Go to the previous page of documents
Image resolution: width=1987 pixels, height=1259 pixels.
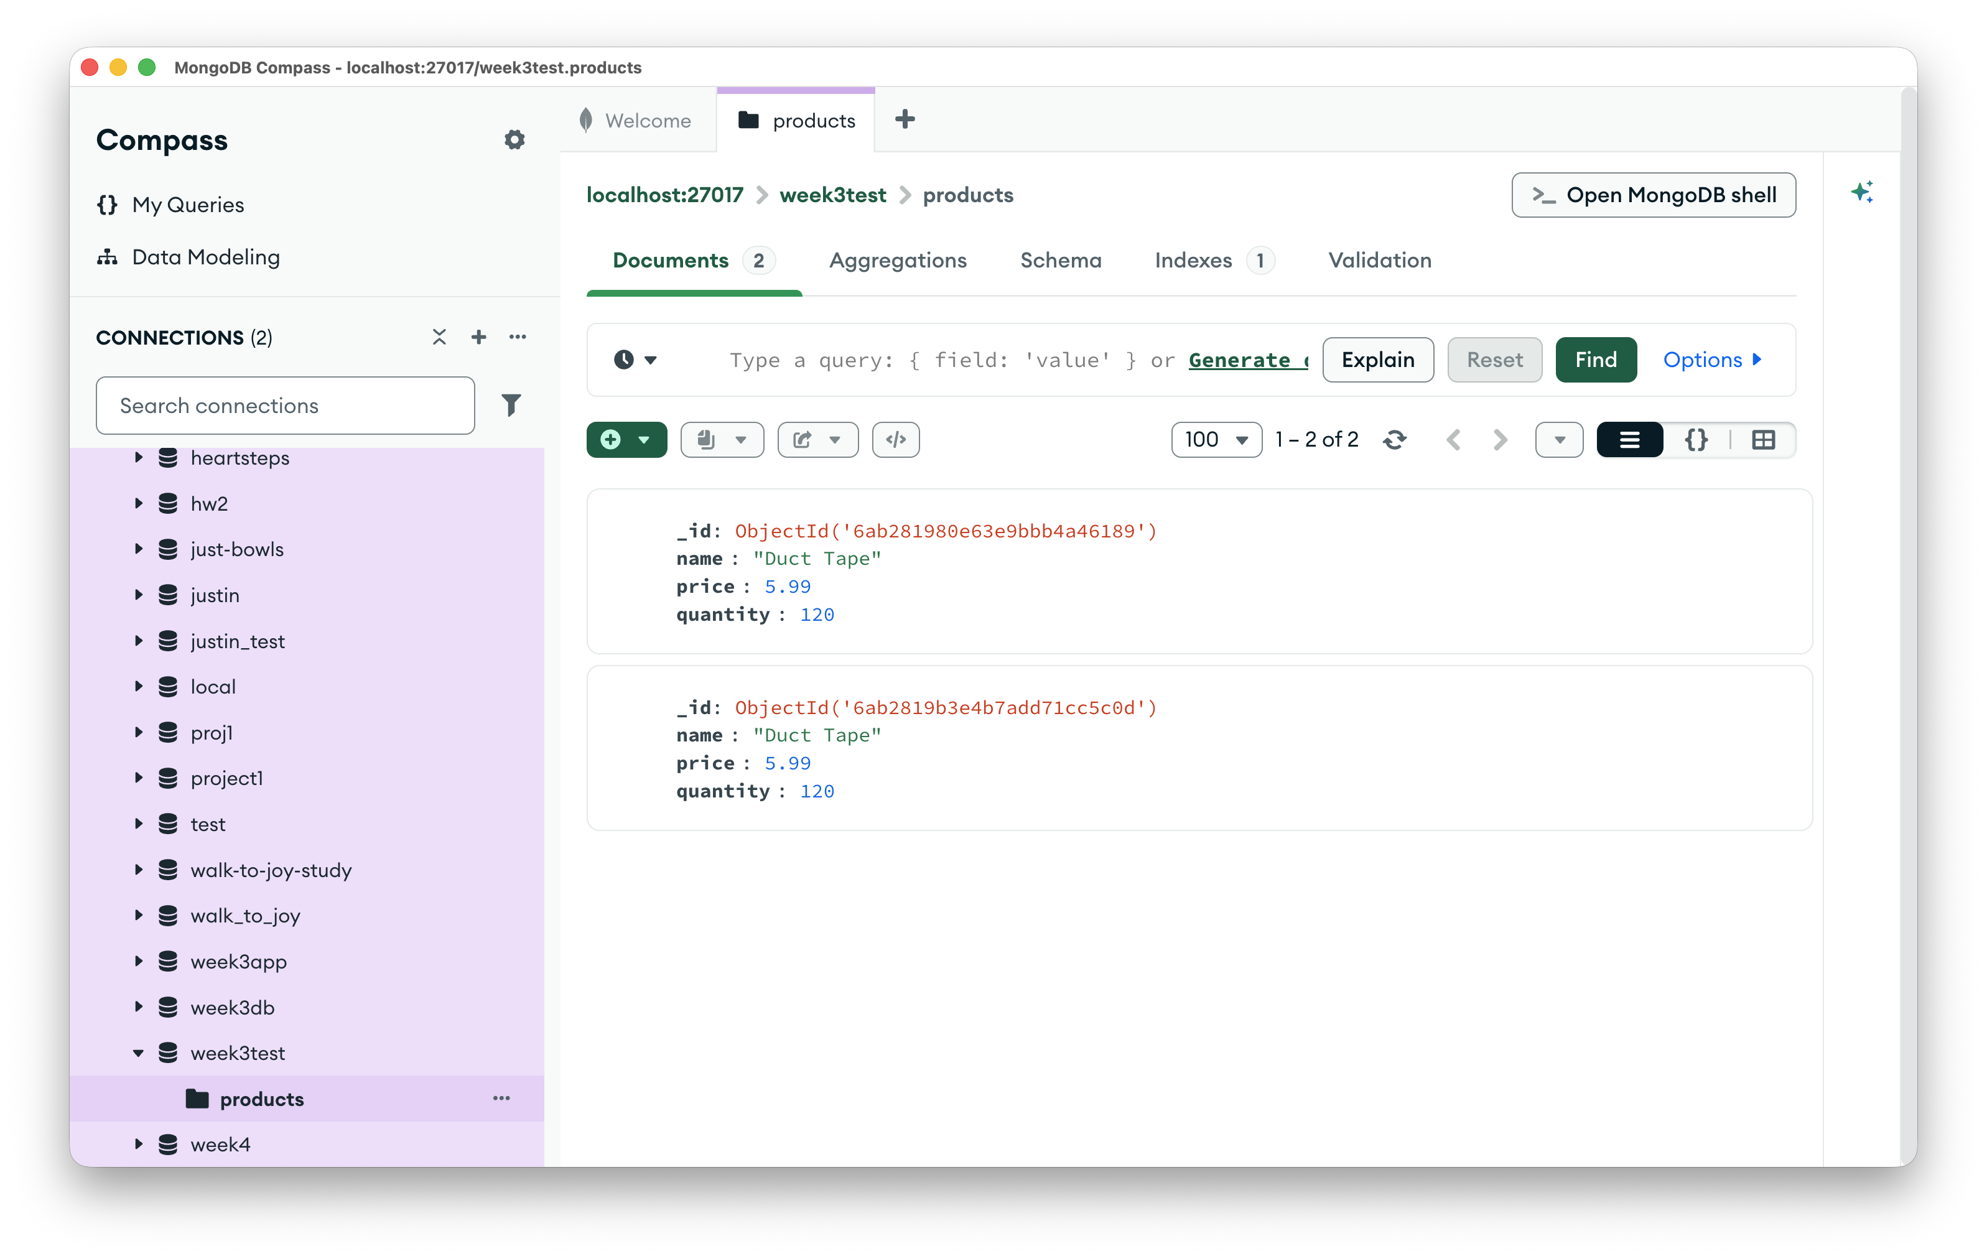coord(1453,440)
